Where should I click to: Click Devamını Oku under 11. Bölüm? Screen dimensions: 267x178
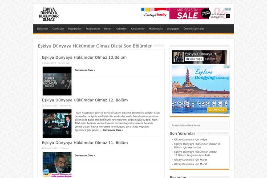point(85,155)
